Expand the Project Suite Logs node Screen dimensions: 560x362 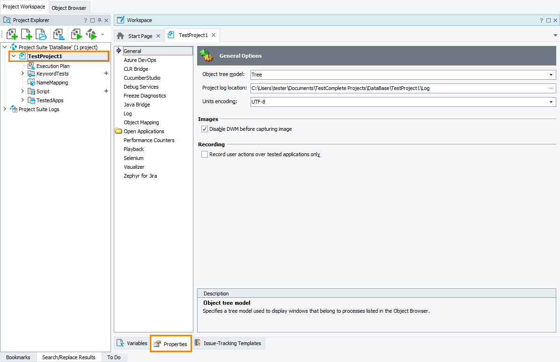(4, 109)
